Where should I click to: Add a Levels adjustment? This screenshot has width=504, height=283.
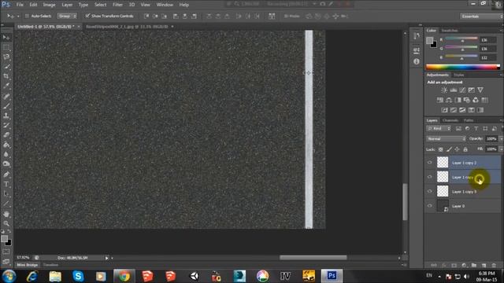pyautogui.click(x=454, y=90)
